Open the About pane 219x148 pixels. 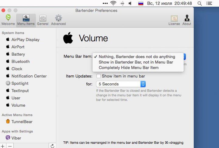(x=187, y=20)
